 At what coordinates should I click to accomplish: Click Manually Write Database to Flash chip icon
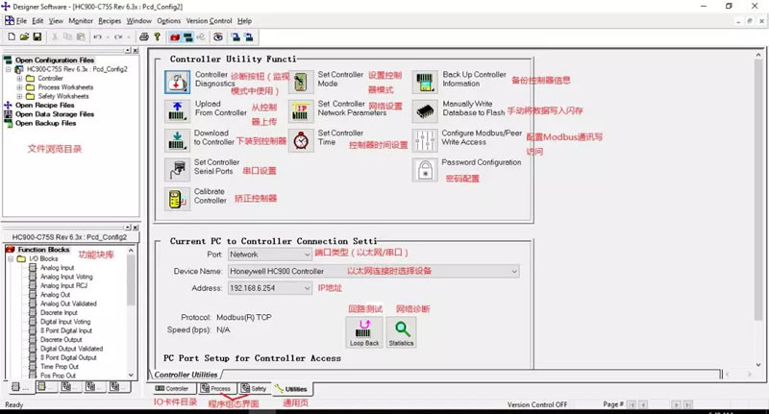click(425, 111)
